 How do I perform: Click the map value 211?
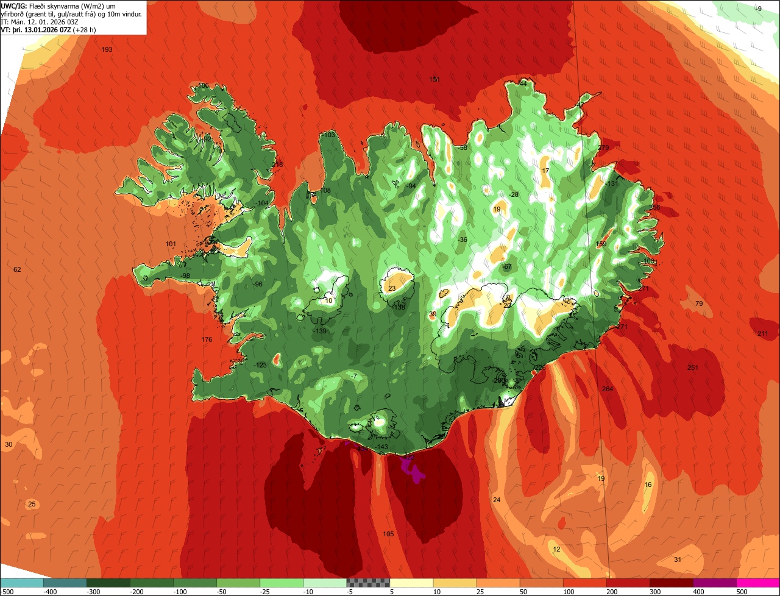[x=763, y=333]
